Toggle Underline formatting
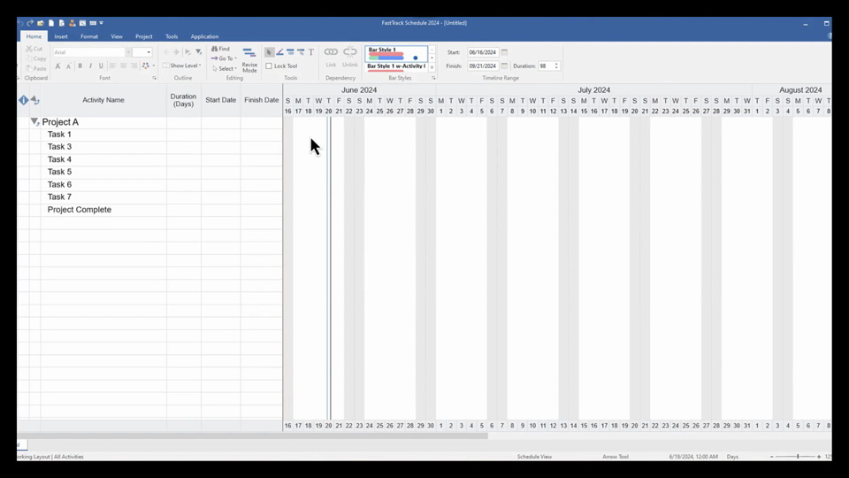849x478 pixels. 101,66
